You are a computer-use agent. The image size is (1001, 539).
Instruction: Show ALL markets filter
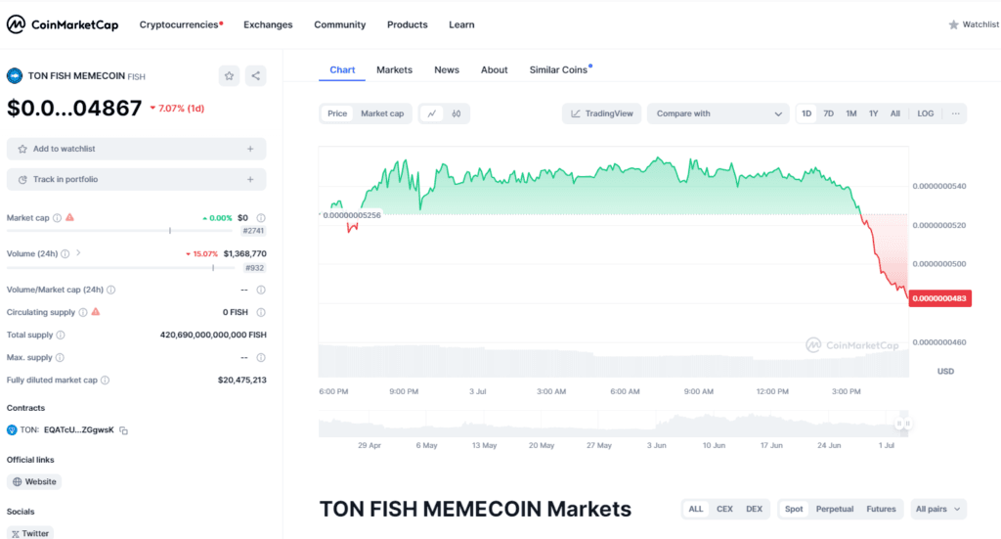tap(696, 509)
